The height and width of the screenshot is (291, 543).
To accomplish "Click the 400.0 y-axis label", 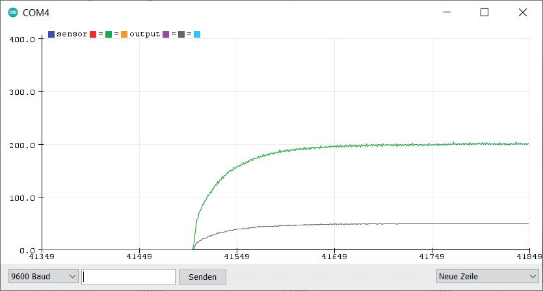I will (x=22, y=40).
